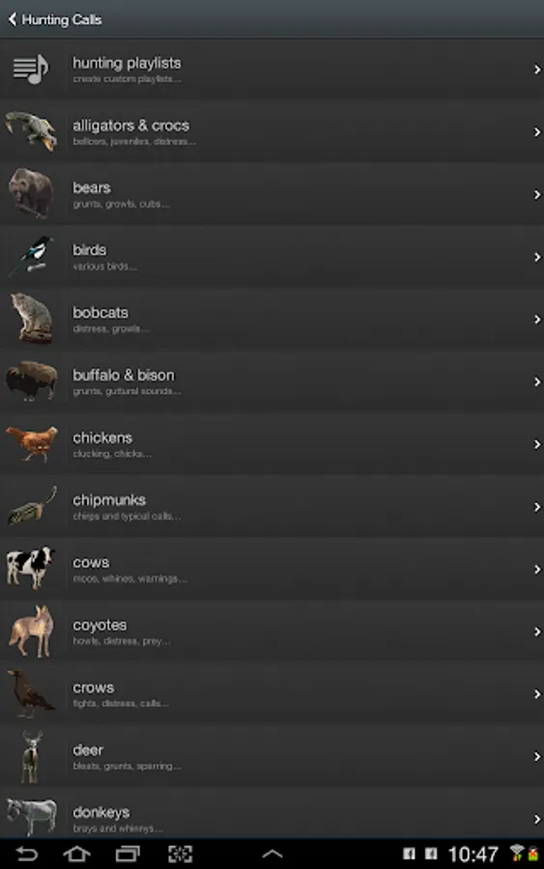Select the alligator picture icon
This screenshot has width=544, height=869.
32,130
